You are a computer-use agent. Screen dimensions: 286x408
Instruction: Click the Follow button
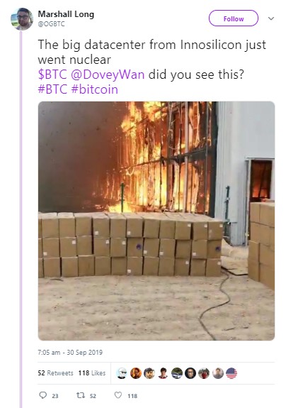tap(234, 18)
